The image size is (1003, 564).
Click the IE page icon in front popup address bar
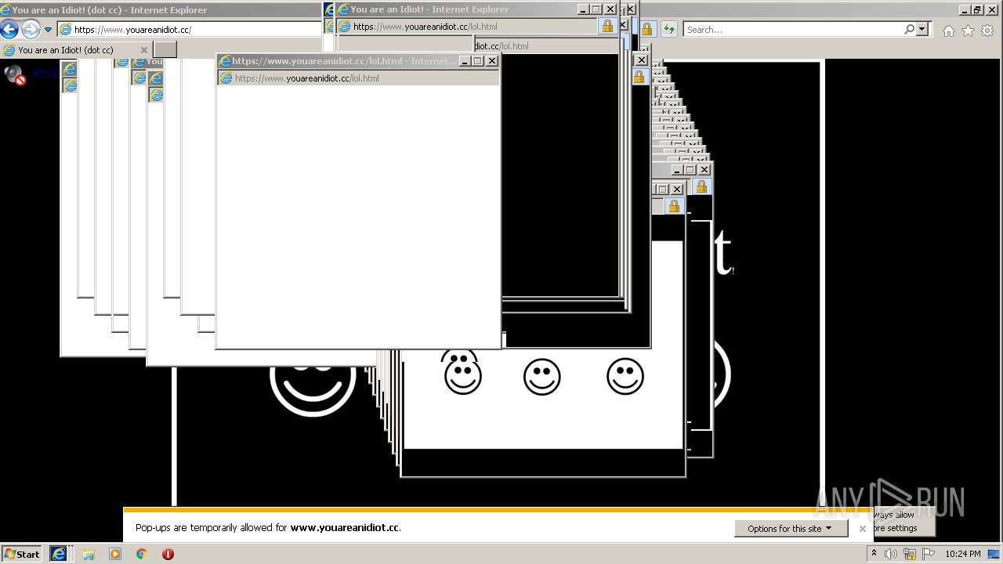[x=226, y=78]
